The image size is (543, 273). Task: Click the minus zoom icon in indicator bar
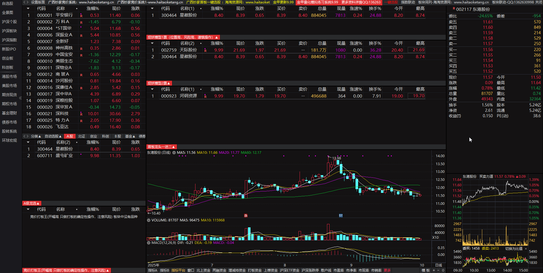(x=438, y=270)
